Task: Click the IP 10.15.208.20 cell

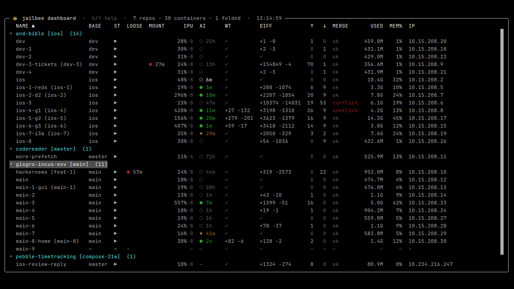Action: pos(428,41)
